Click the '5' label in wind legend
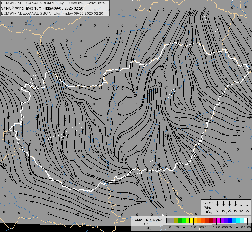252x232 pixels. click(x=217, y=211)
